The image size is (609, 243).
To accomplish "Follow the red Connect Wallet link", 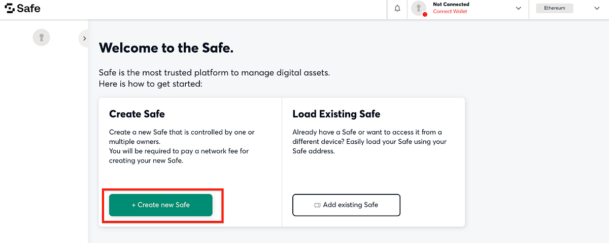I will click(450, 12).
